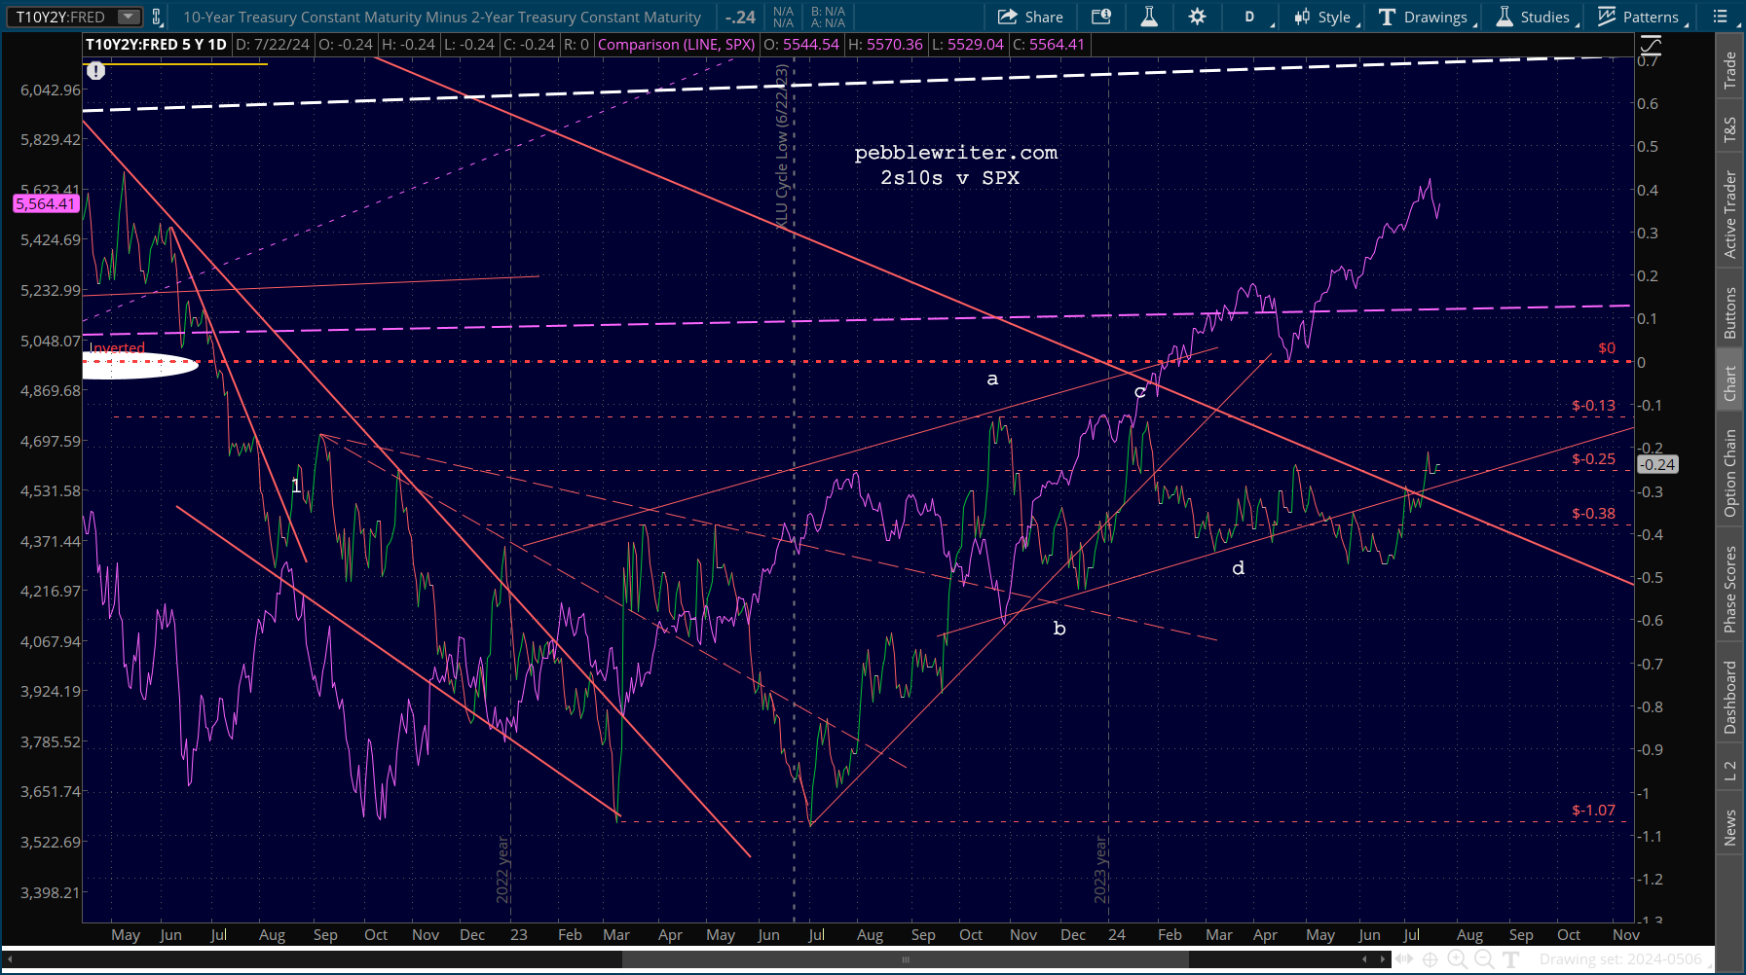This screenshot has width=1746, height=975.
Task: Open chart settings gear icon
Action: [1197, 17]
